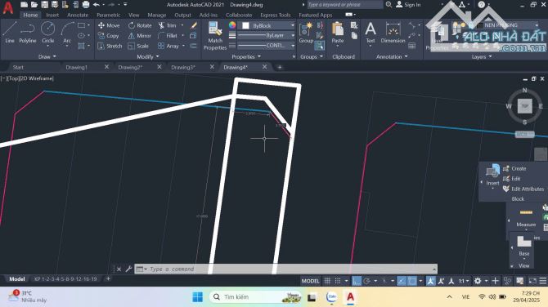Viewport: 548px width, 307px height.
Task: Toggle polar tracking
Action: tap(366, 281)
